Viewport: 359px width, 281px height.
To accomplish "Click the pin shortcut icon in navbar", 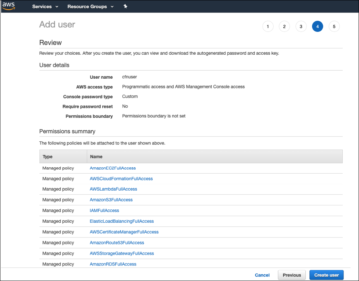I will (x=125, y=6).
